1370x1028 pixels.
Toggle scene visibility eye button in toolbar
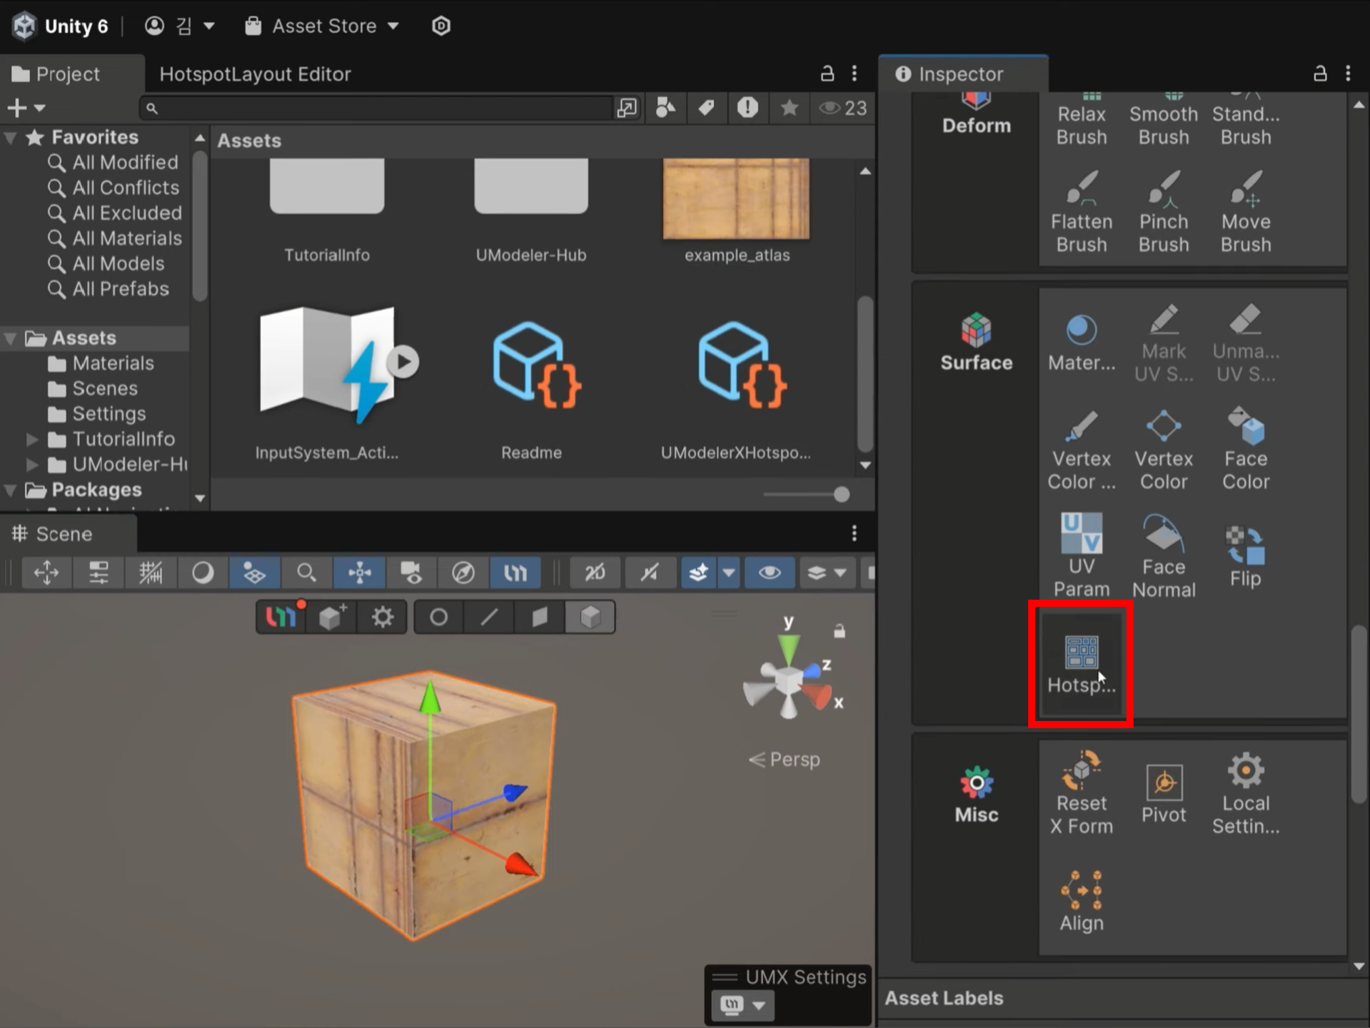(769, 573)
